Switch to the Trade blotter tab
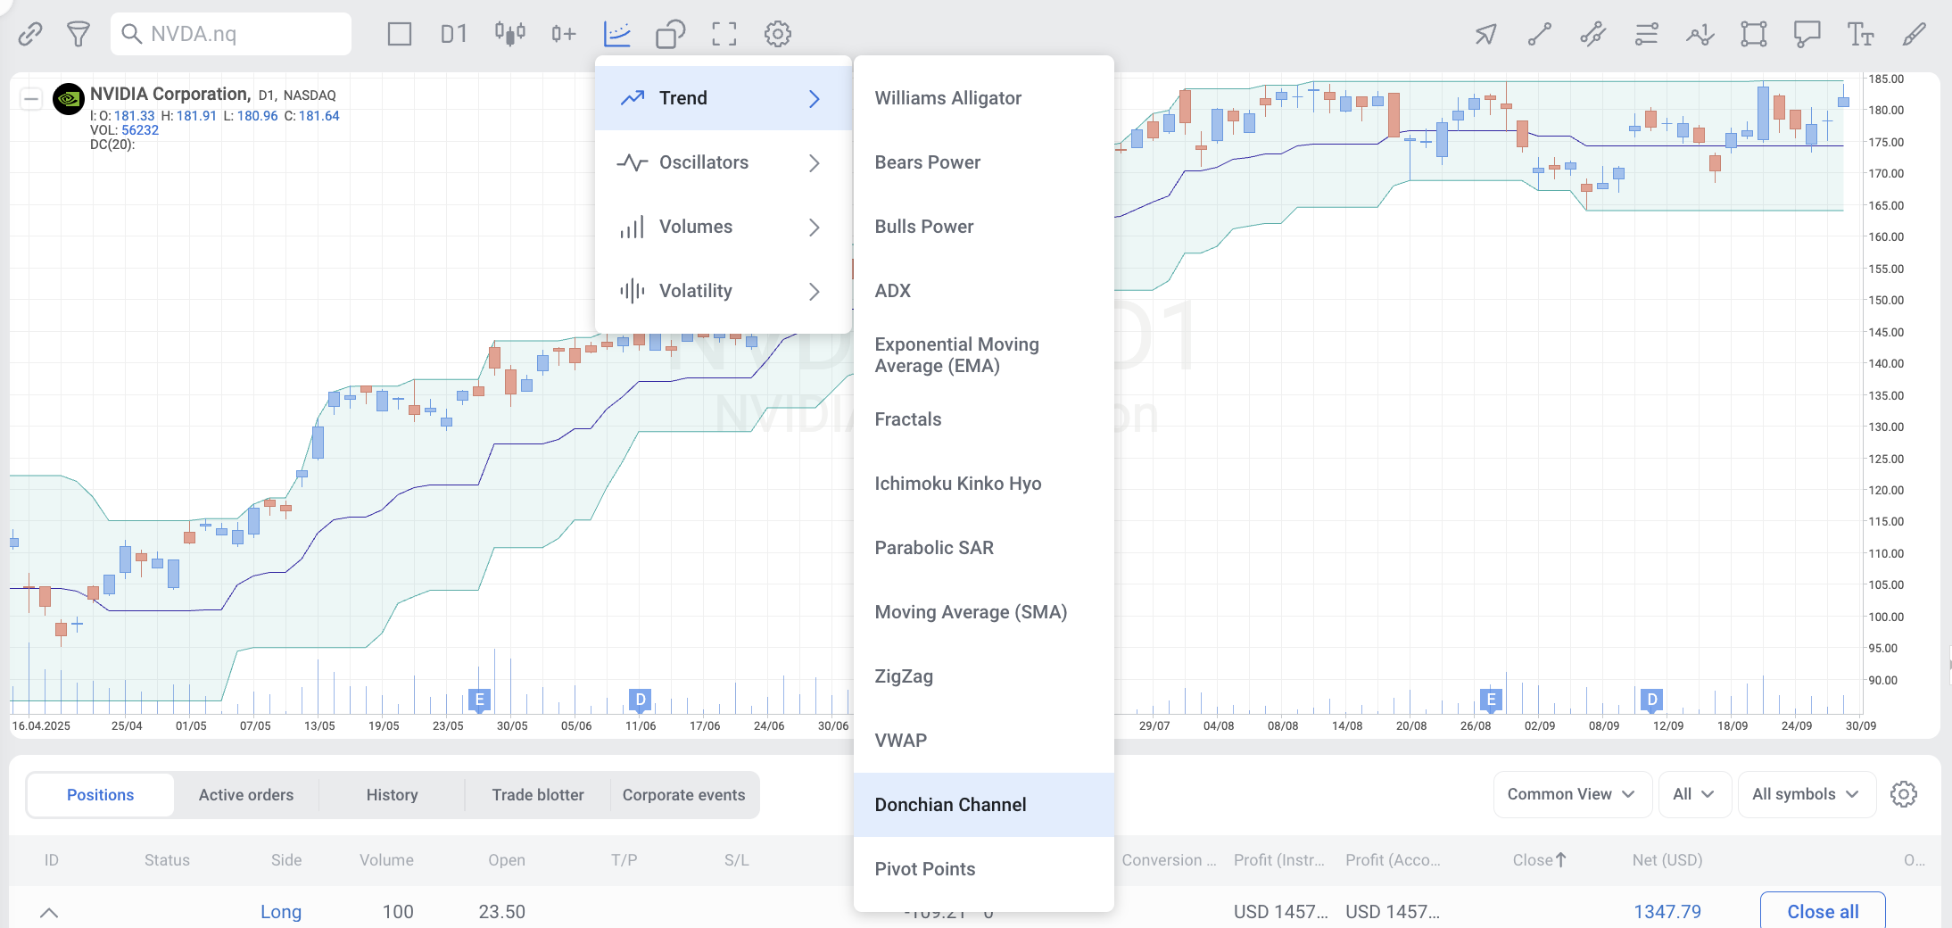Viewport: 1952px width, 928px height. (538, 795)
